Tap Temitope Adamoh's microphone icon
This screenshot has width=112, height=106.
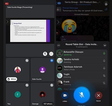[104, 68]
